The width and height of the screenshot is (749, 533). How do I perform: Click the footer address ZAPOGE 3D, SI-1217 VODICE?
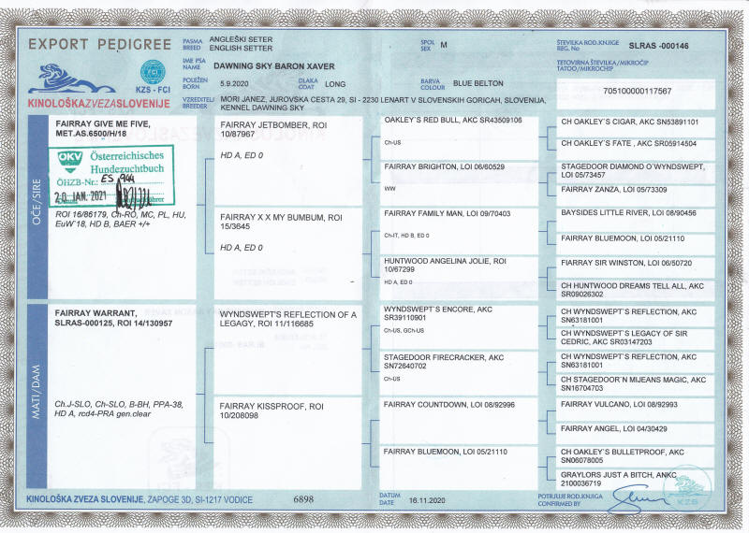coord(200,500)
